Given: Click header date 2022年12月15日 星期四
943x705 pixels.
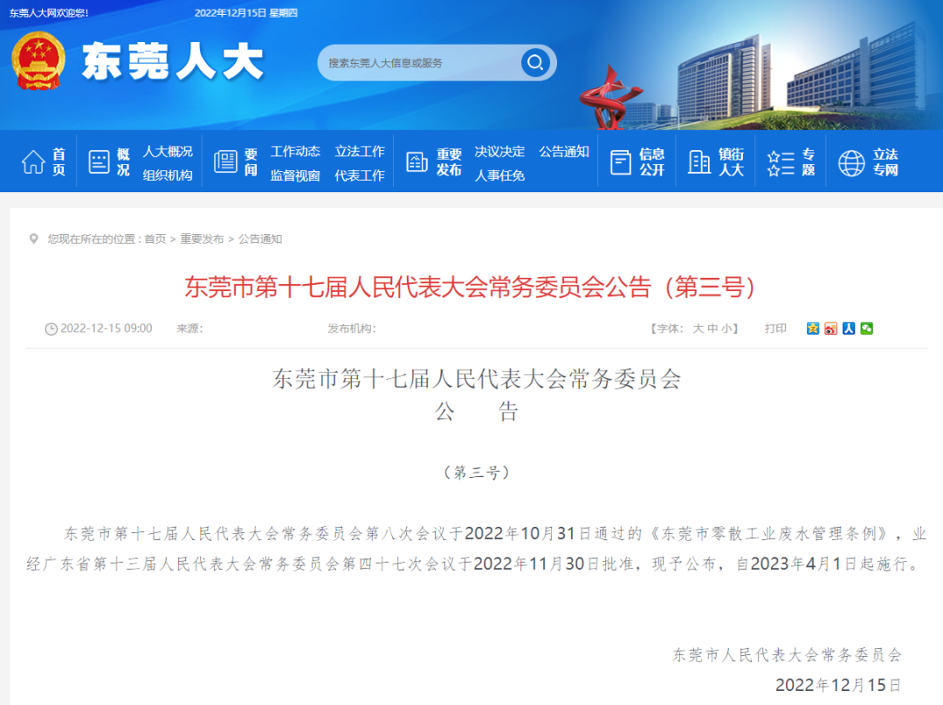Looking at the screenshot, I should click(x=246, y=13).
